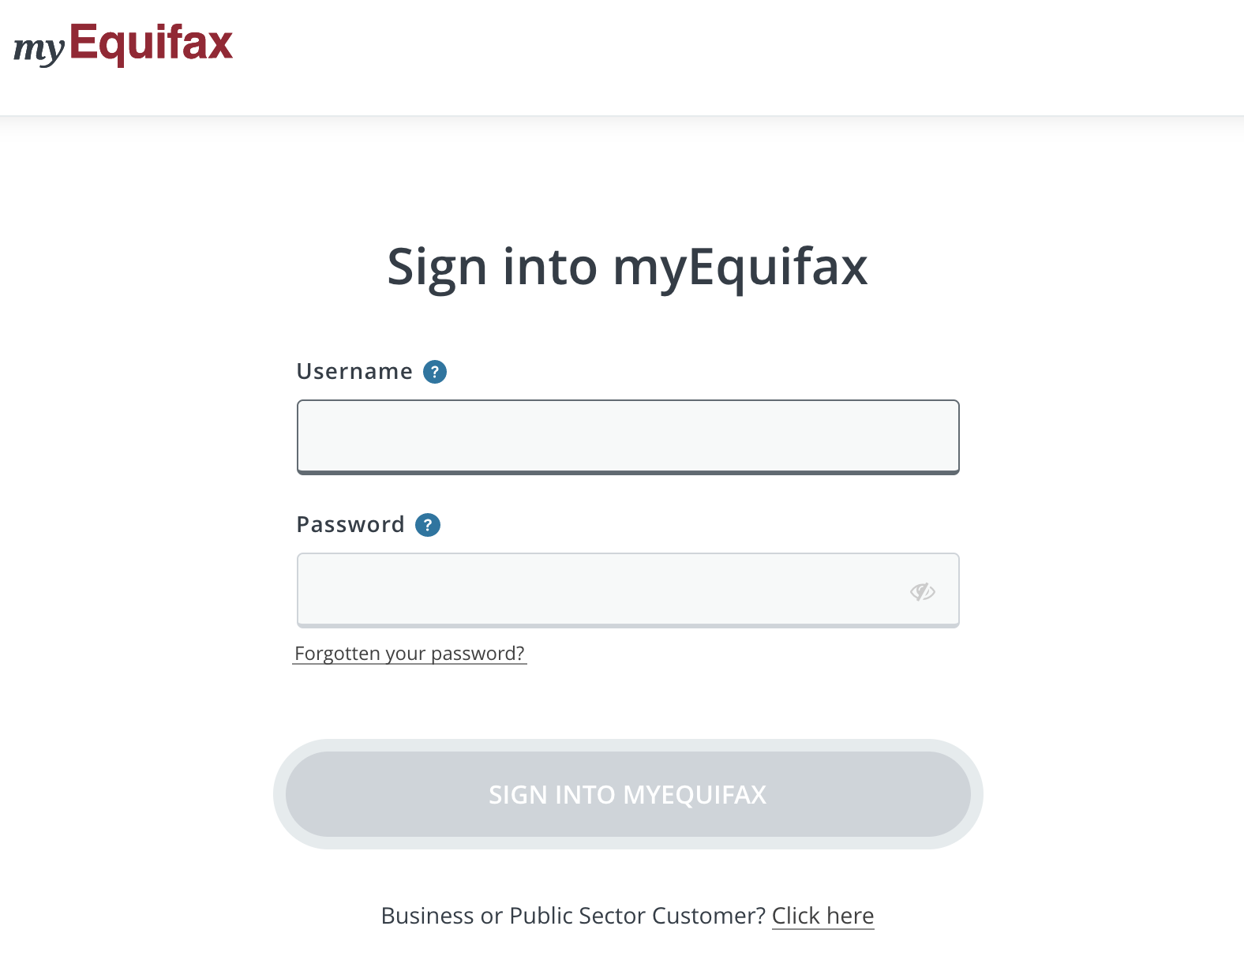Submit the login form with the grey pill button
The width and height of the screenshot is (1244, 971).
(x=628, y=794)
